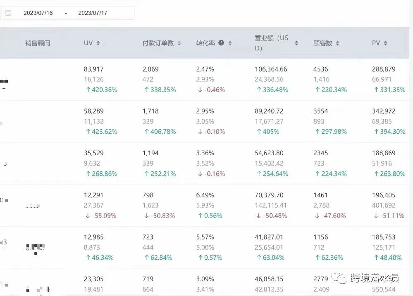Image resolution: width=413 pixels, height=296 pixels.
Task: Select revenue value 106,364.66
Action: (x=271, y=69)
